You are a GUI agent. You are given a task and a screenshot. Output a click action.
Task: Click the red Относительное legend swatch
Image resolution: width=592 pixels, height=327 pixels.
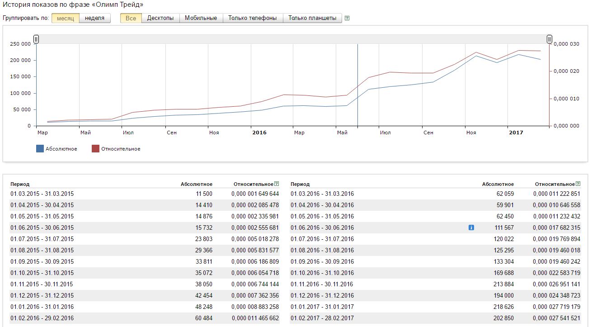pyautogui.click(x=95, y=149)
